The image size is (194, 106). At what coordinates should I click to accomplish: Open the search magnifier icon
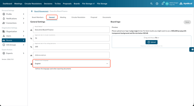pyautogui.click(x=151, y=4)
